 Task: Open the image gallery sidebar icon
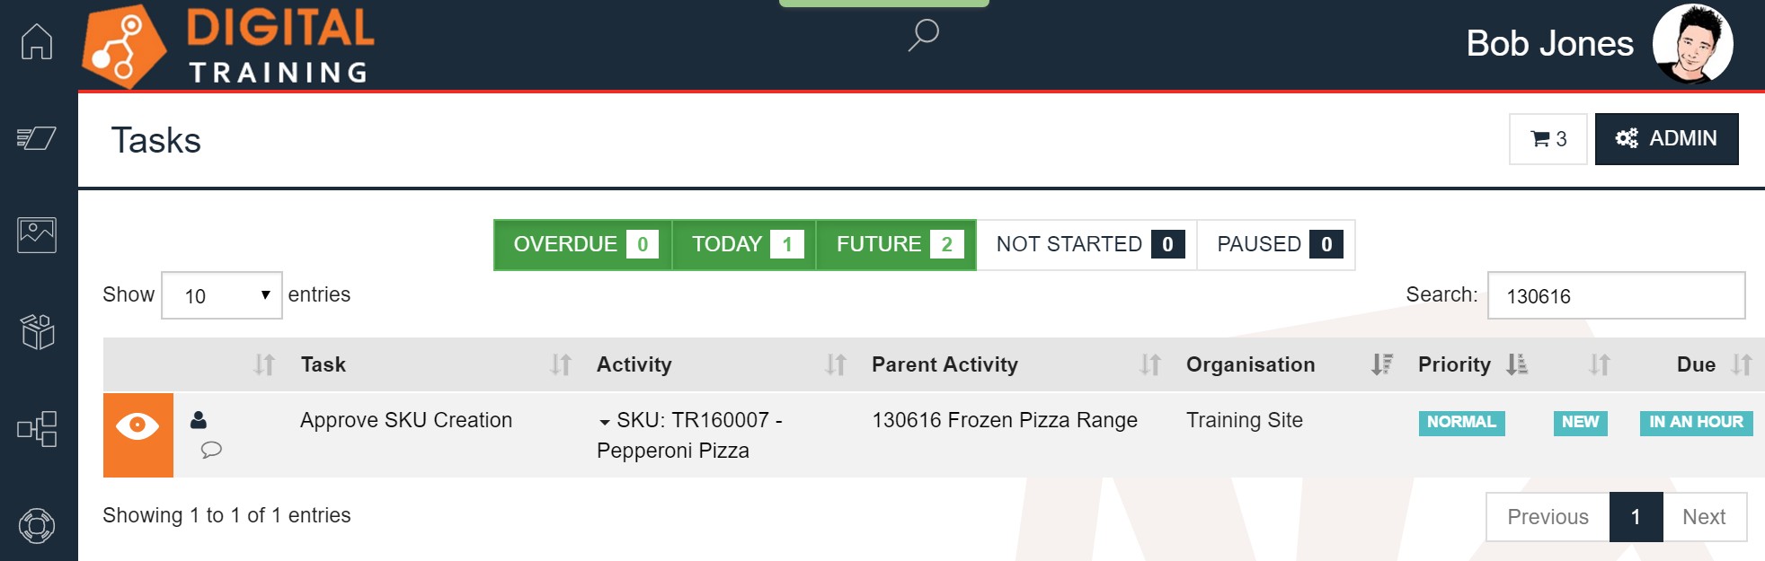[x=37, y=235]
